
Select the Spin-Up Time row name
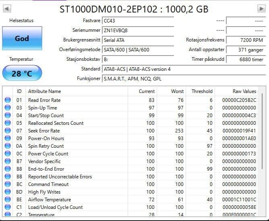pyautogui.click(x=42, y=108)
